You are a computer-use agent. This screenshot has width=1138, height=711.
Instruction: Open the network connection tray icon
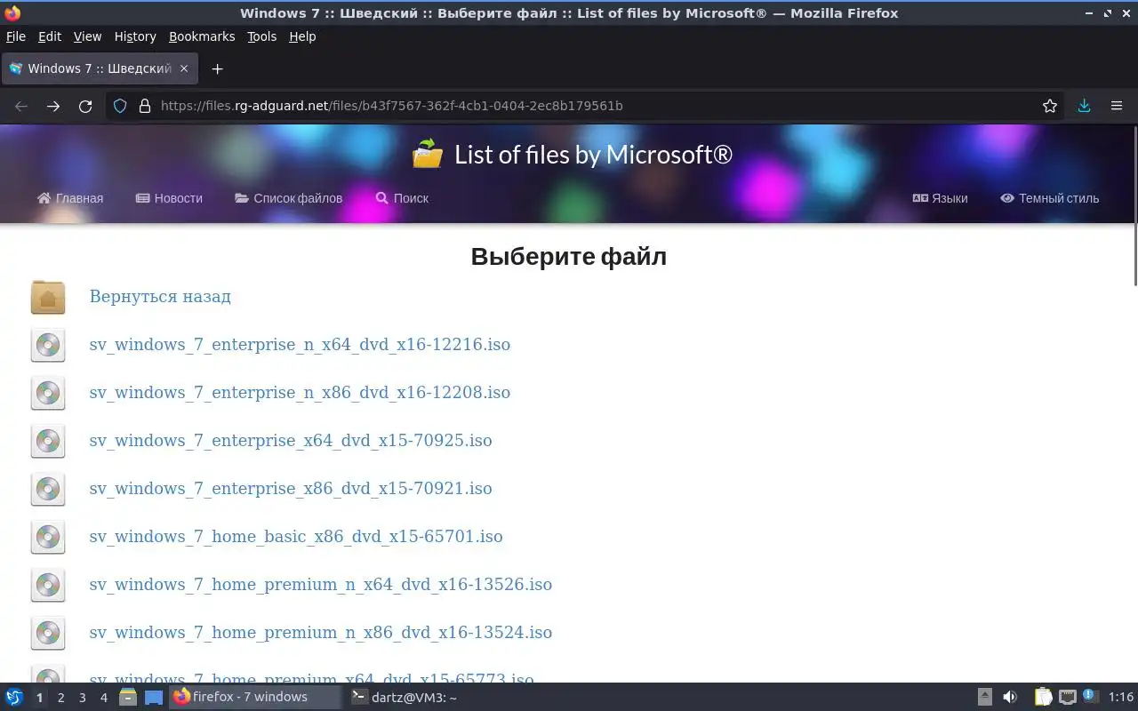coord(1068,697)
